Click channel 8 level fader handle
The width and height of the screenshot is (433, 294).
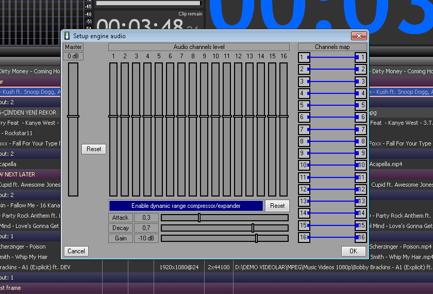[x=193, y=116]
